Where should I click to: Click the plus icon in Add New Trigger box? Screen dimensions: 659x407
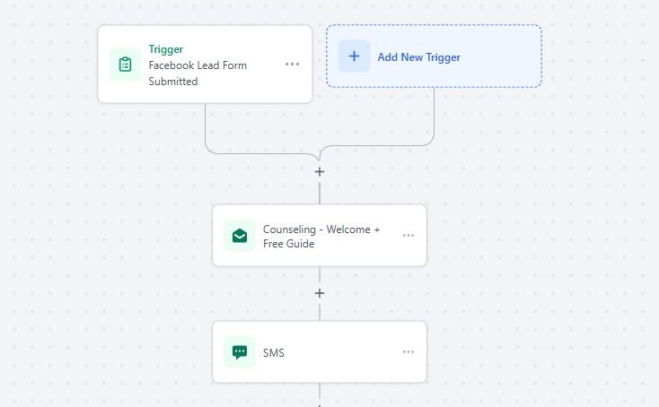pos(355,56)
